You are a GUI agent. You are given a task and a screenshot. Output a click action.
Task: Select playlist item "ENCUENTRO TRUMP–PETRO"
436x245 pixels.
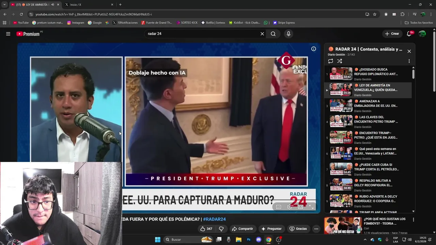(368, 137)
